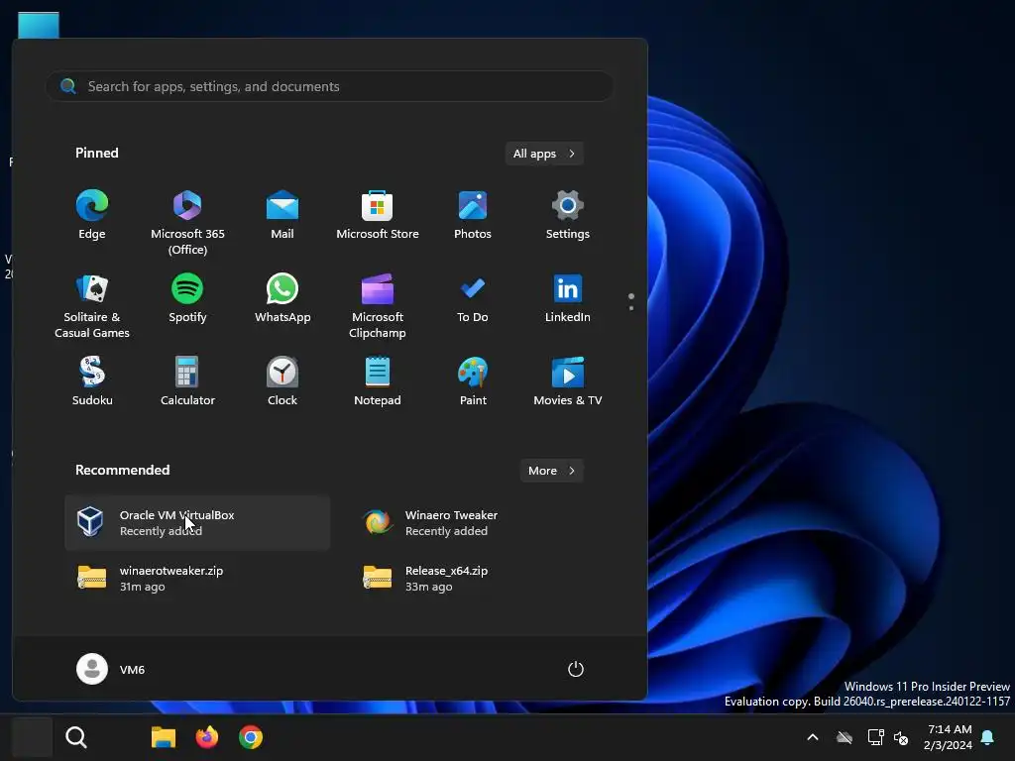Image resolution: width=1015 pixels, height=761 pixels.
Task: Open the VM6 user account menu
Action: tap(111, 669)
